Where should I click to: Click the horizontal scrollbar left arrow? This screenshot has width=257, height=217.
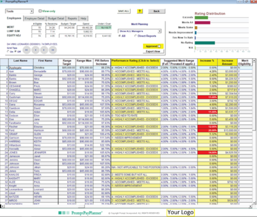pos(2,206)
